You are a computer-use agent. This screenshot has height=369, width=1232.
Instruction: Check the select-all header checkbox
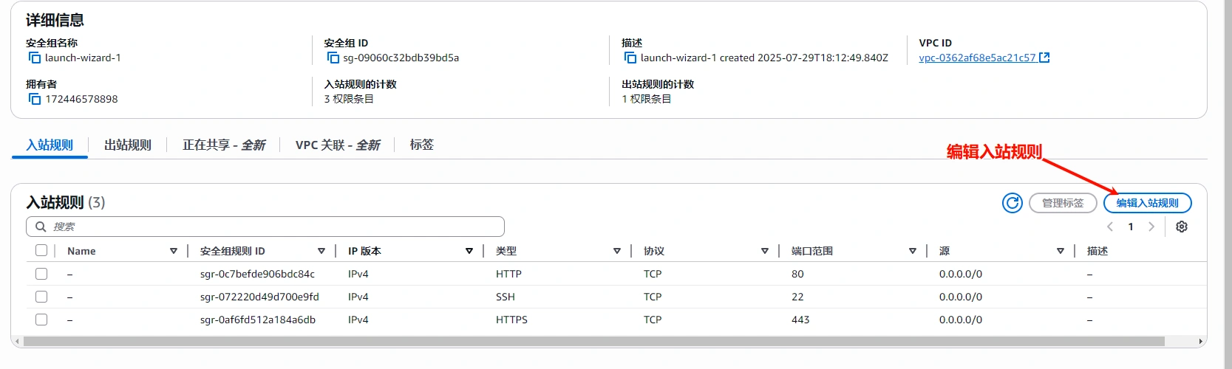[41, 251]
